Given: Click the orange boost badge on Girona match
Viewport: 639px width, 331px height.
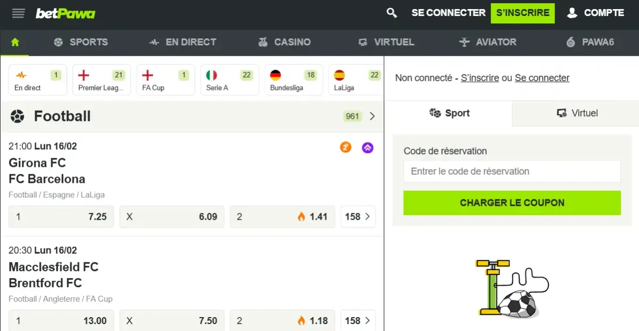Looking at the screenshot, I should click(x=346, y=148).
